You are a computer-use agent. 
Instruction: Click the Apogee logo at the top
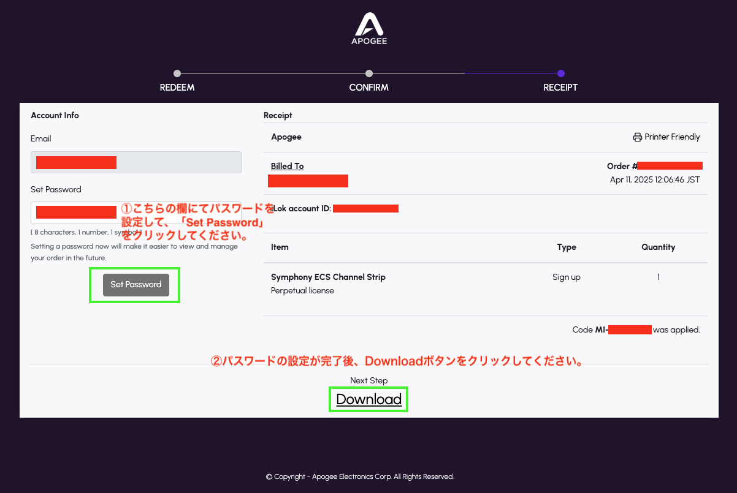(369, 28)
